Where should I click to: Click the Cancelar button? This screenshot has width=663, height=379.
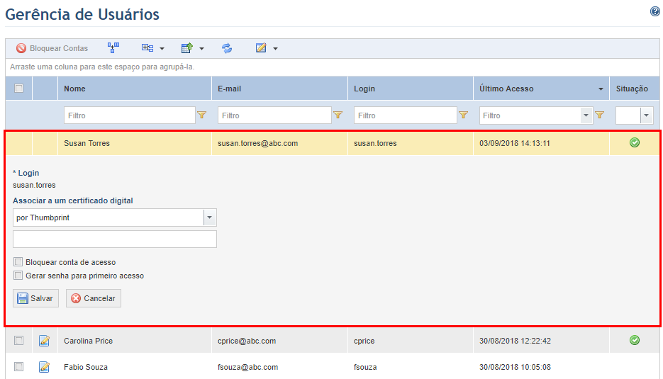point(94,298)
